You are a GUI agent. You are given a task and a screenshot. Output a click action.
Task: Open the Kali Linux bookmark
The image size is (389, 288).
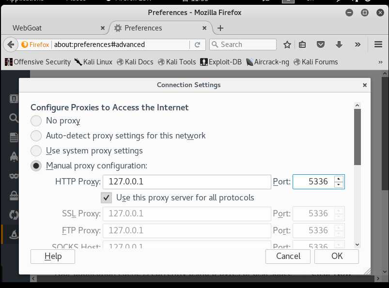pos(93,62)
